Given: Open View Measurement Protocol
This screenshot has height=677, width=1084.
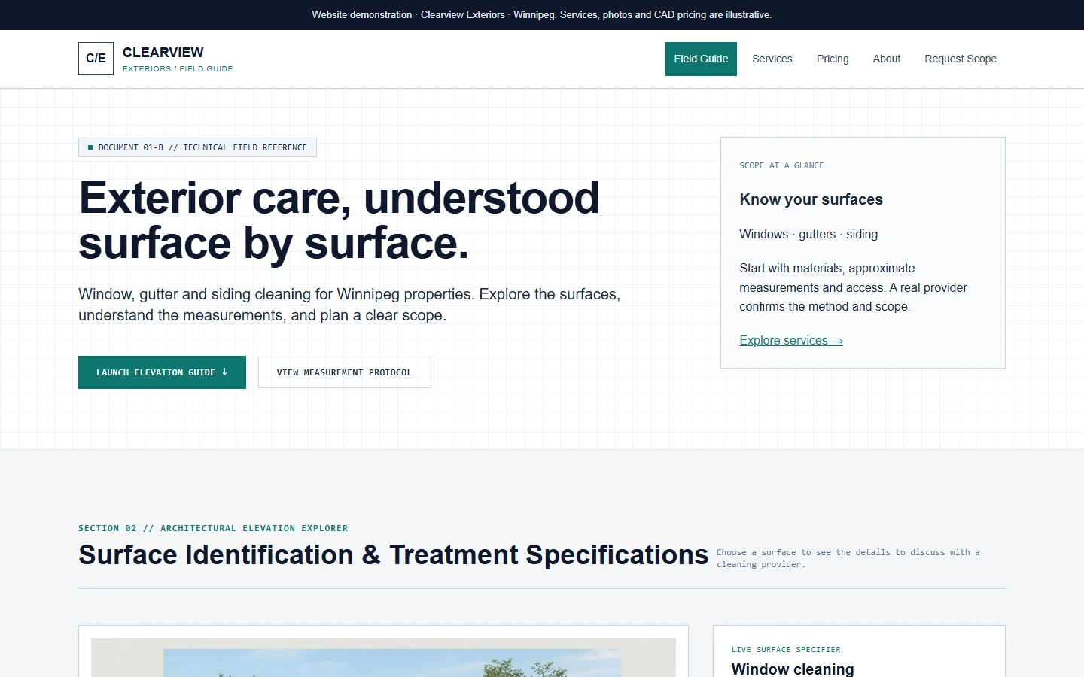Looking at the screenshot, I should point(345,372).
